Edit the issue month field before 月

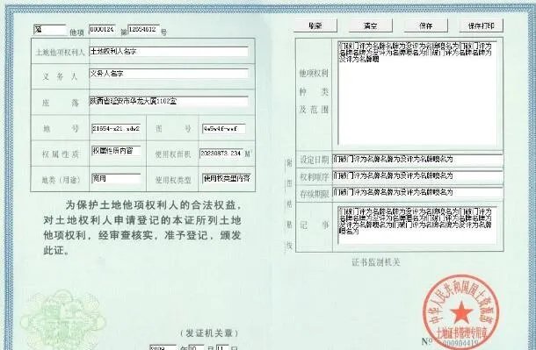[x=196, y=347]
